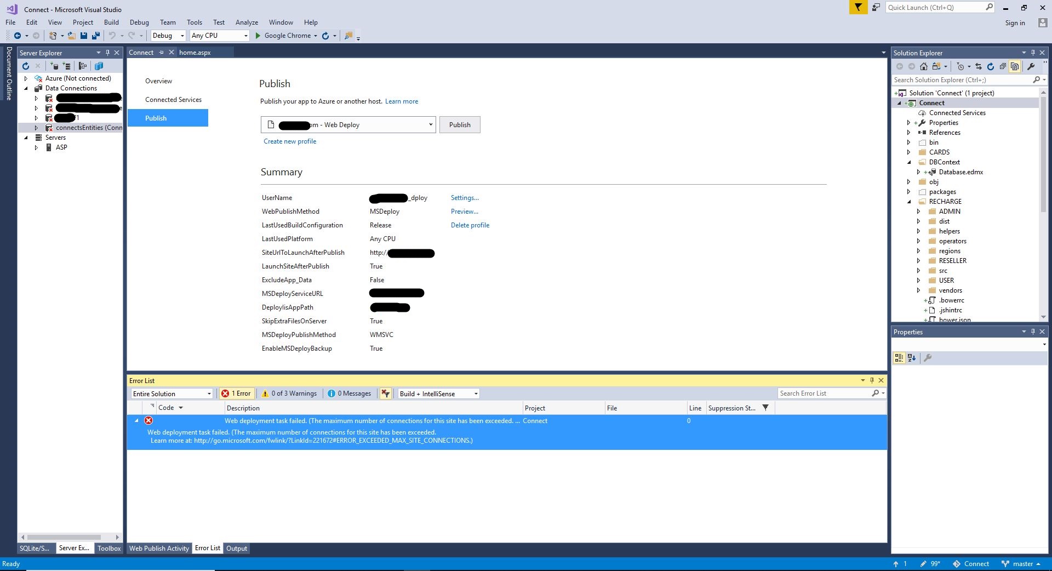This screenshot has height=571, width=1052.
Task: Open the Team menu
Action: coord(168,22)
